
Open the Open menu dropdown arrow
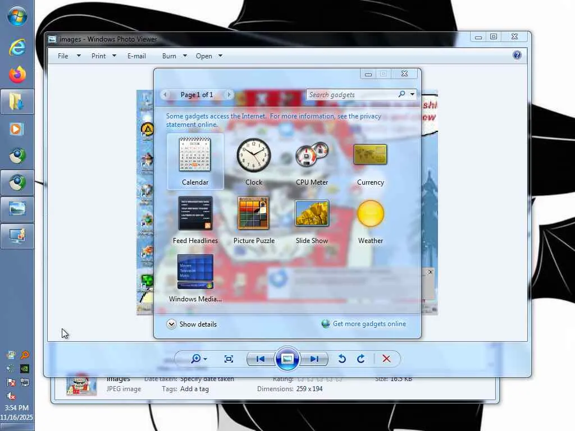tap(220, 56)
